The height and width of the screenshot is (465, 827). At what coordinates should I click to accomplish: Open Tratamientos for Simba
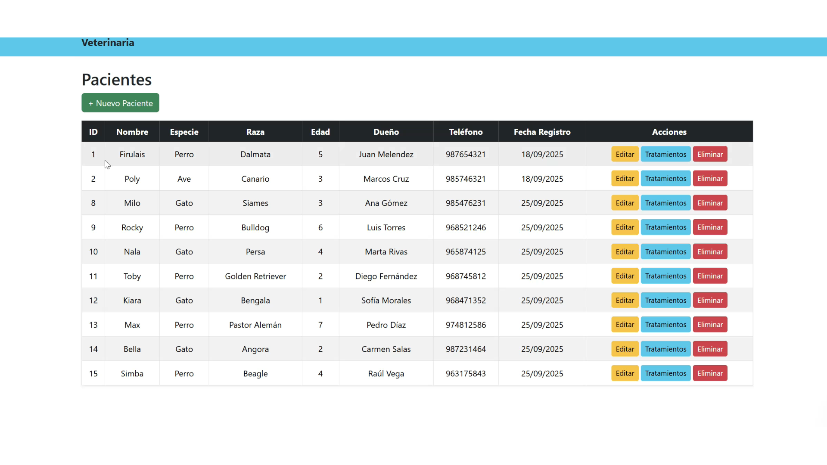tap(665, 373)
